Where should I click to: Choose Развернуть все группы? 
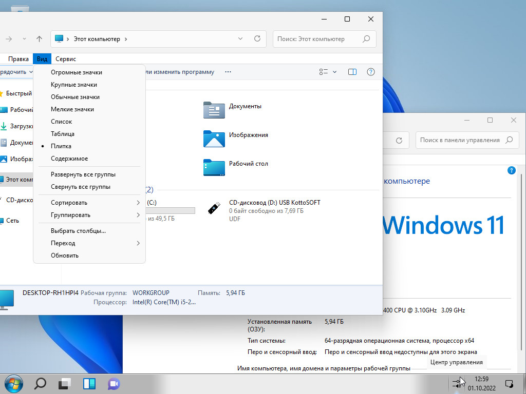click(x=89, y=174)
